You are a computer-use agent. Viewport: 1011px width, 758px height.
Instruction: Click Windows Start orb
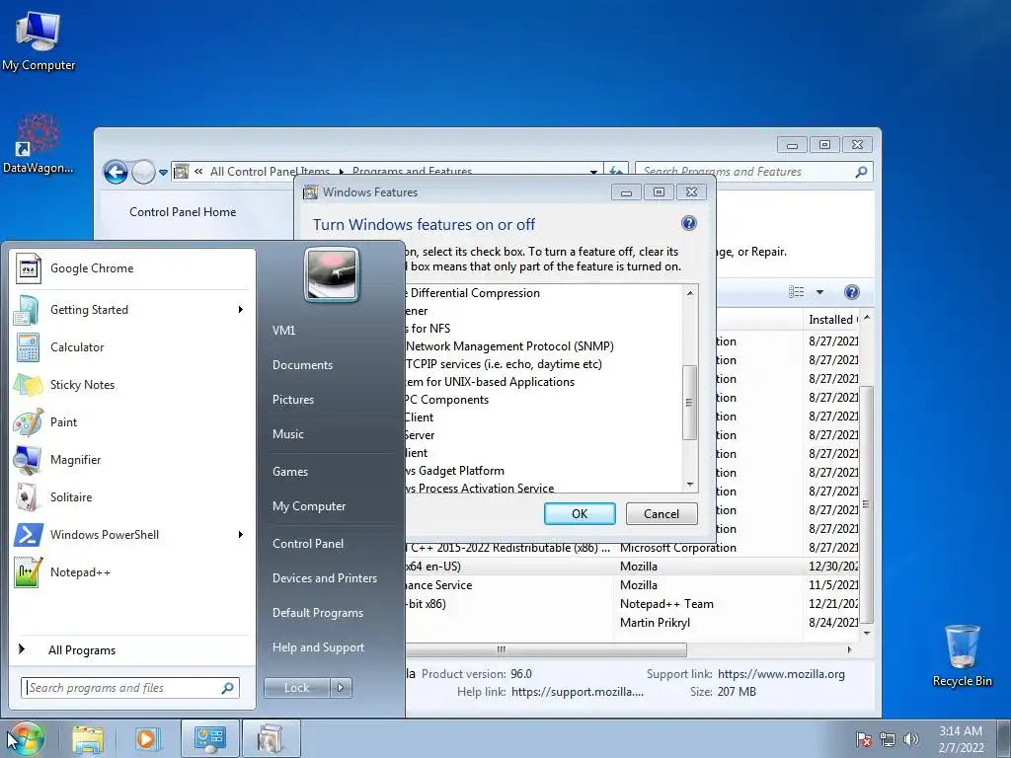[x=27, y=738]
